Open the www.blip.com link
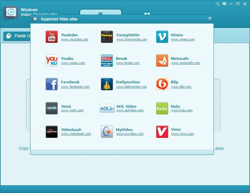The height and width of the screenshot is (193, 250). (x=181, y=87)
